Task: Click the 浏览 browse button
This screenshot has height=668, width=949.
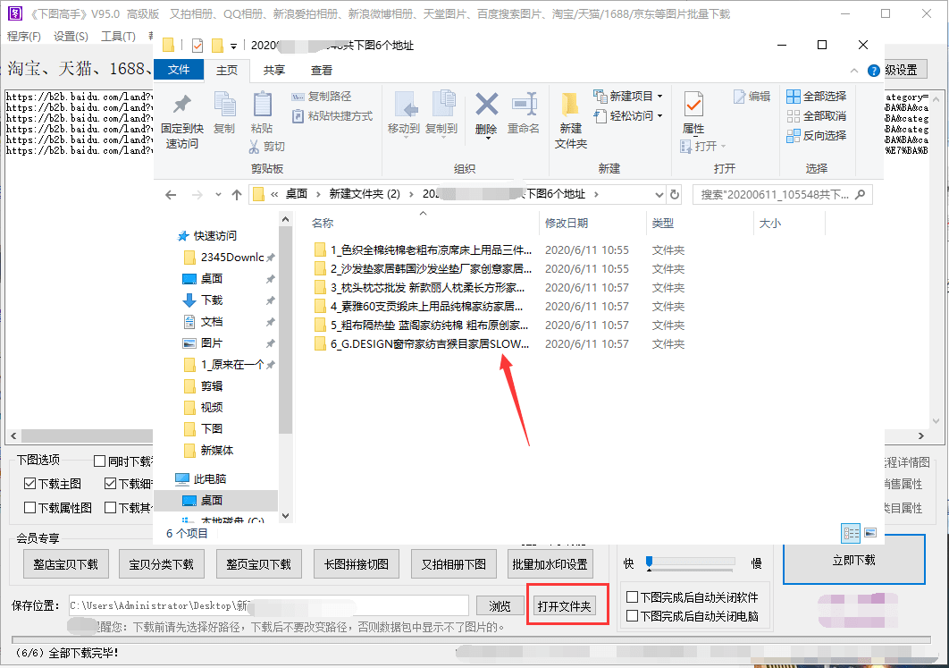Action: [x=500, y=605]
